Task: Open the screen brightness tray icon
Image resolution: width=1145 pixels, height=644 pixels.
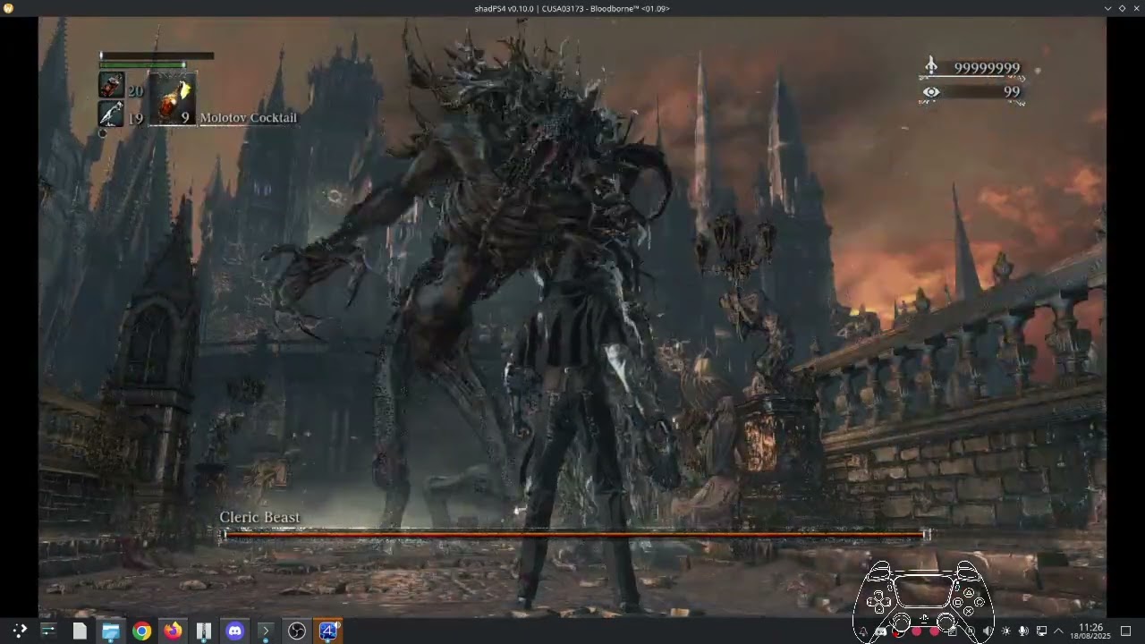Action: tap(1006, 631)
